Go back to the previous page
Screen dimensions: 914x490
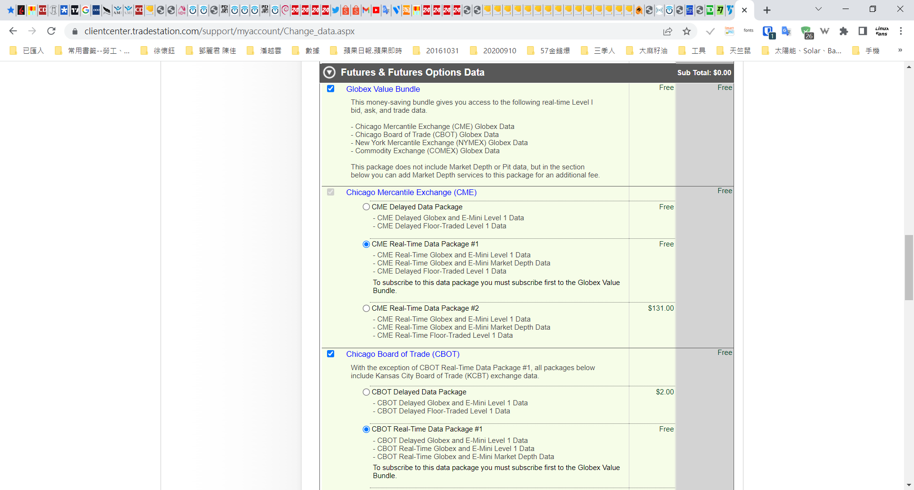click(x=13, y=31)
